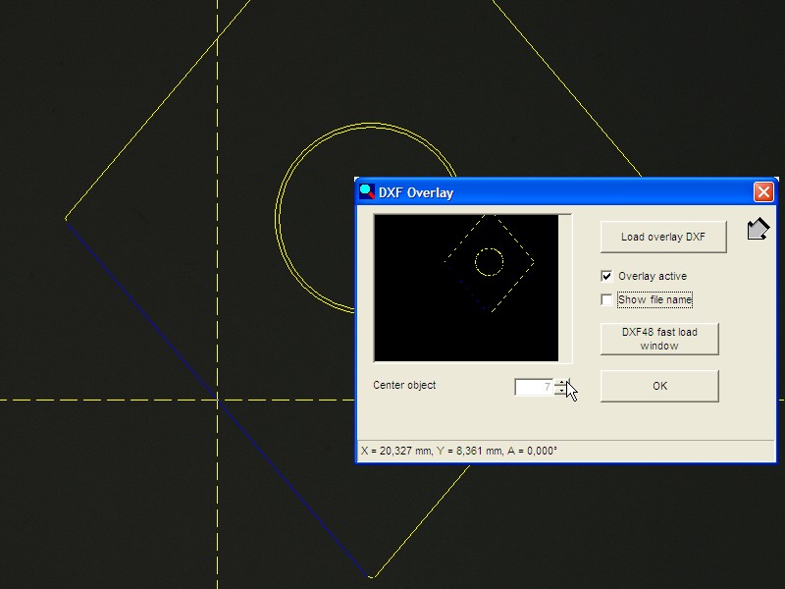Click the DXF Overlay title bar text

[417, 192]
